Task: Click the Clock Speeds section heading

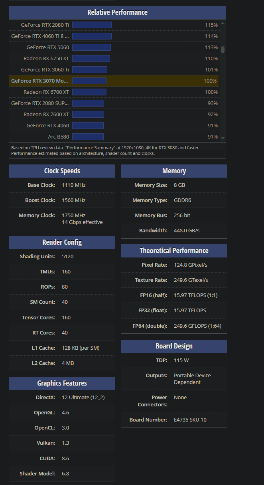Action: click(62, 171)
